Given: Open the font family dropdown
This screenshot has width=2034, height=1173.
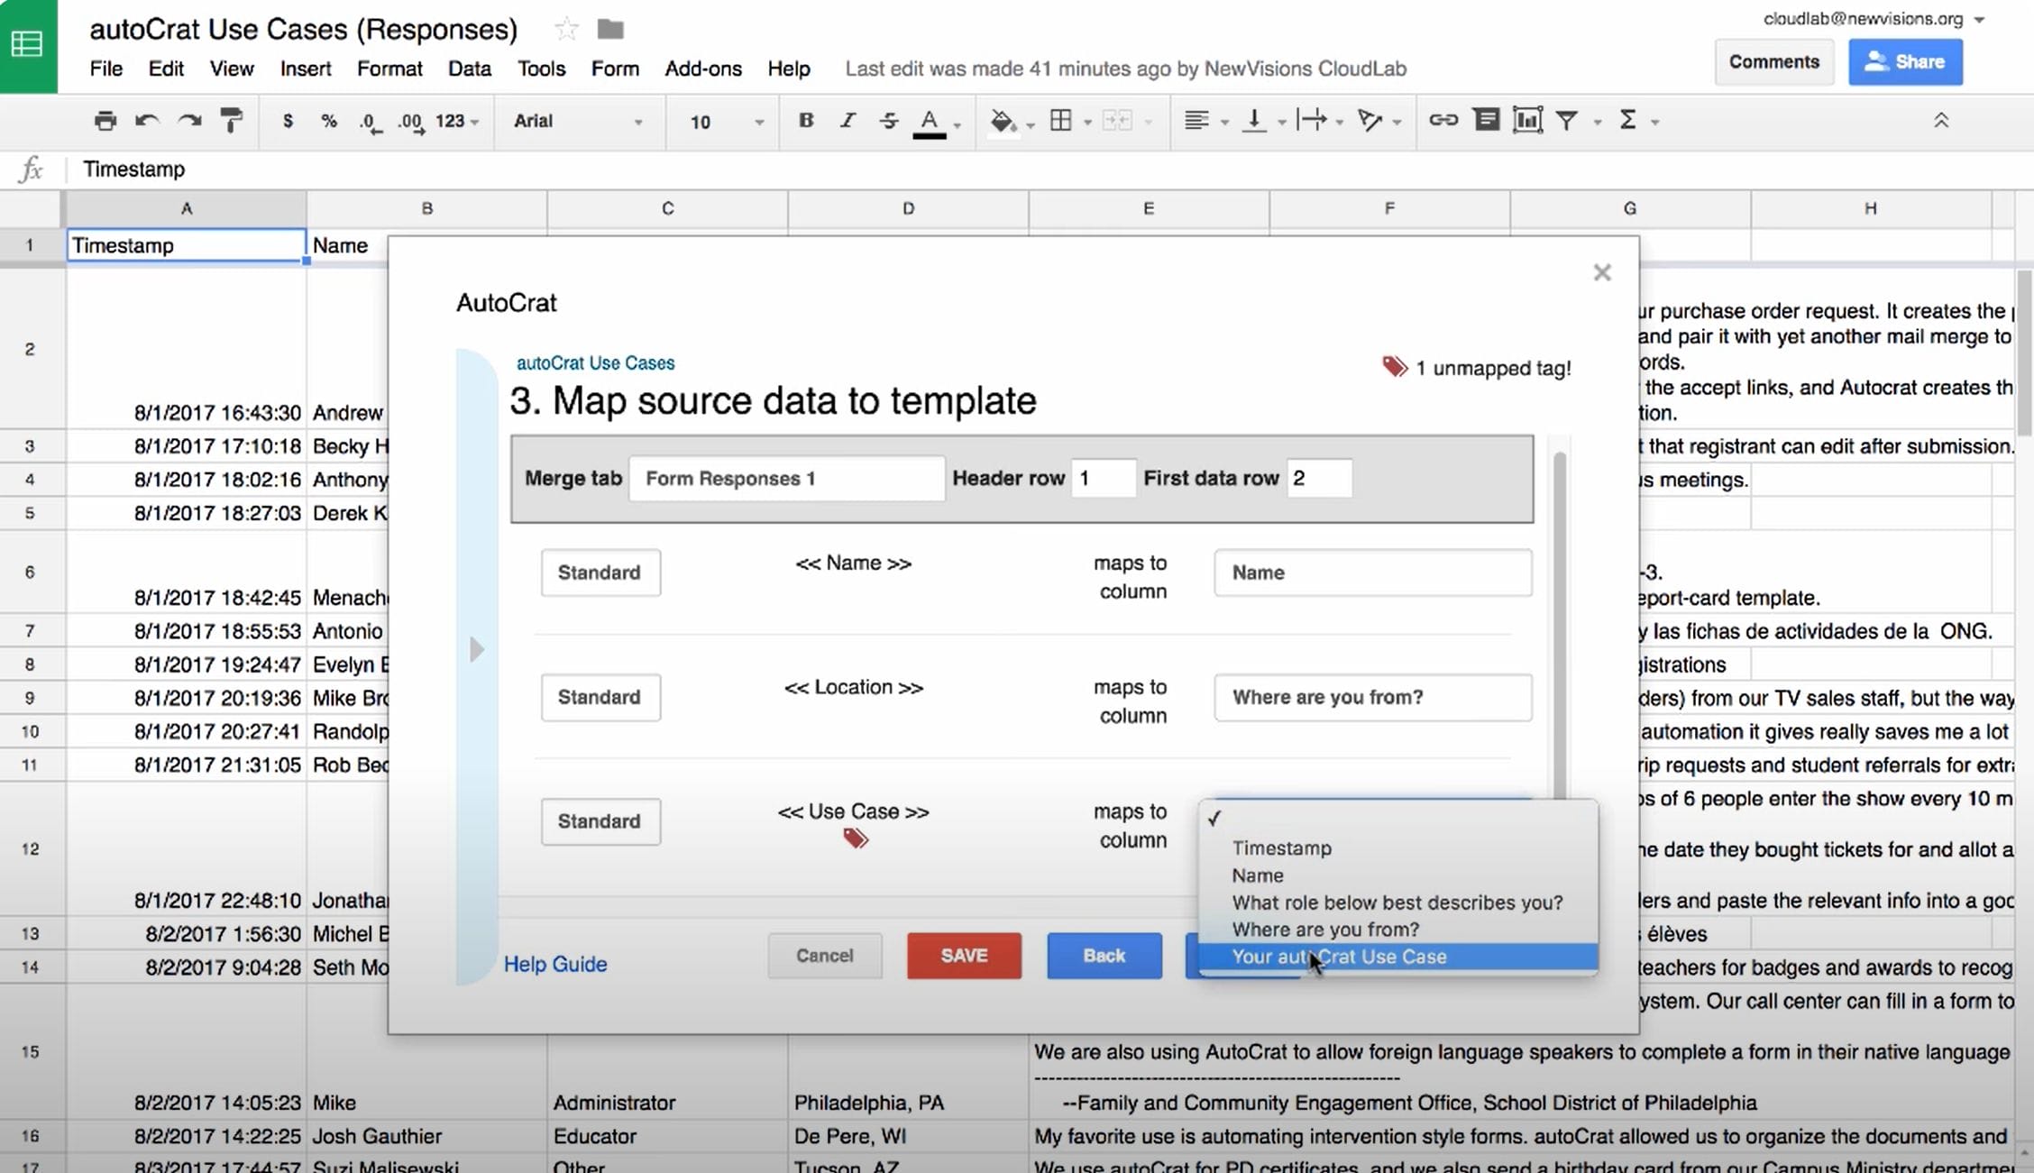Looking at the screenshot, I should [578, 121].
